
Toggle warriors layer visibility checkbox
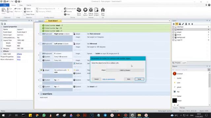173,29
